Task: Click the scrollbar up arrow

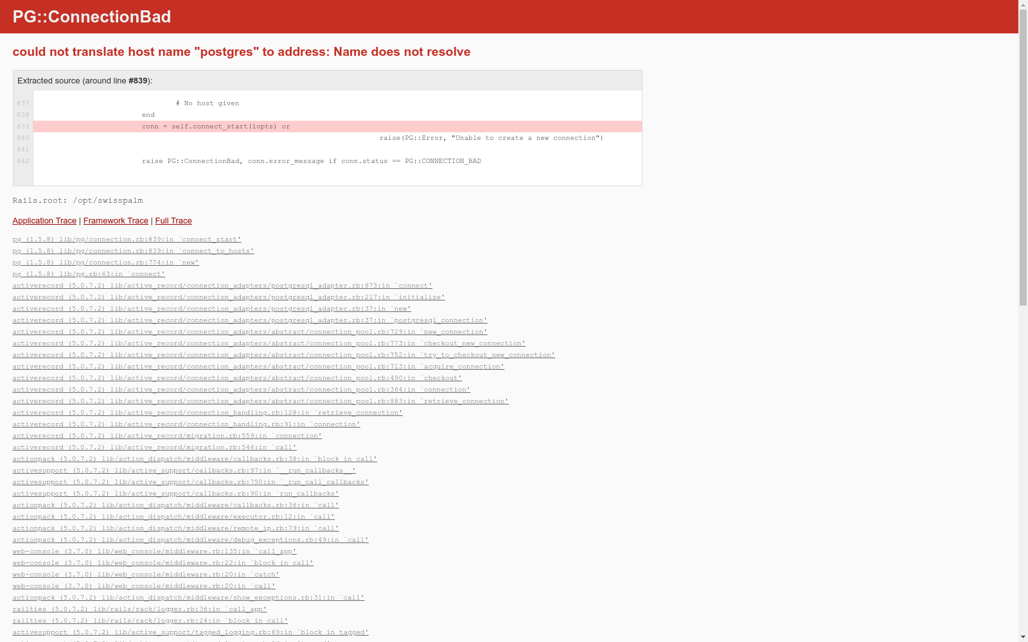Action: (x=1023, y=4)
